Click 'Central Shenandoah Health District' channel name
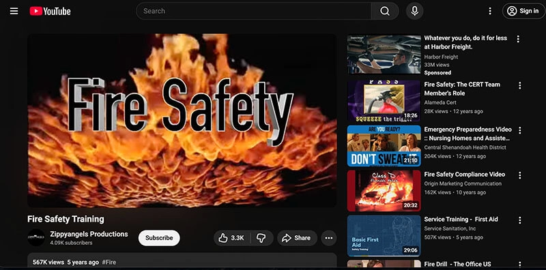This screenshot has height=270, width=546. pyautogui.click(x=465, y=147)
